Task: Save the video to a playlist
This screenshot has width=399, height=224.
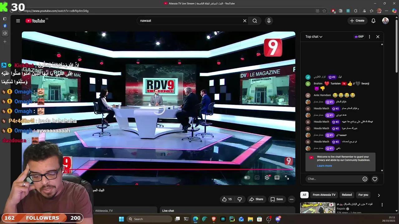Action: 276,199
